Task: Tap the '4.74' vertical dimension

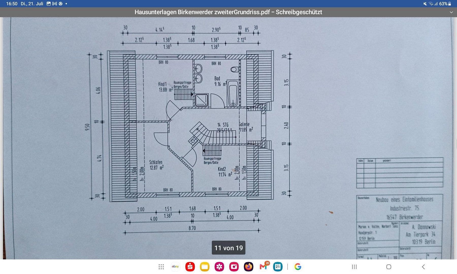Action: click(x=100, y=158)
